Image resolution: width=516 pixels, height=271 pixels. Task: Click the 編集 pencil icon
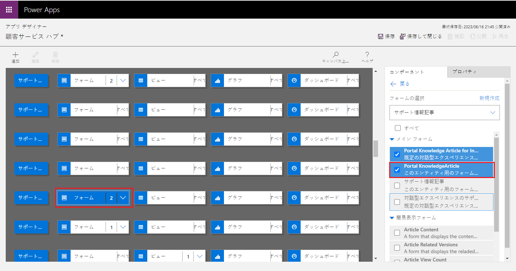coord(35,55)
